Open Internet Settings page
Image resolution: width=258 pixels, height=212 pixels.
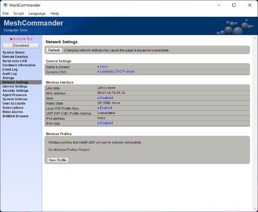tap(15, 87)
